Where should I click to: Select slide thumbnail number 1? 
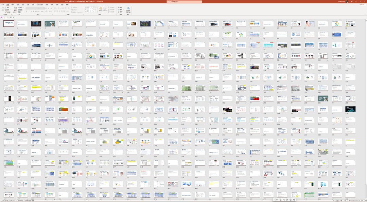(x=8, y=23)
